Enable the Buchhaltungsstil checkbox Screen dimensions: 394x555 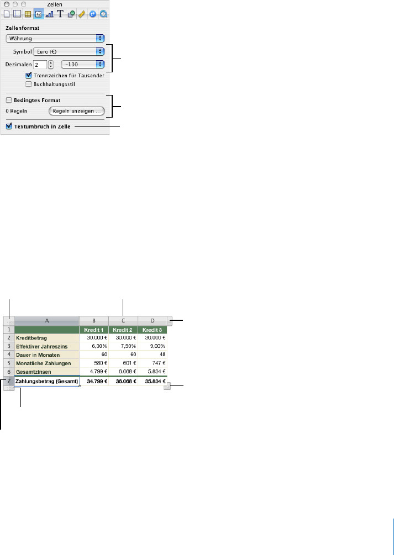pyautogui.click(x=28, y=84)
